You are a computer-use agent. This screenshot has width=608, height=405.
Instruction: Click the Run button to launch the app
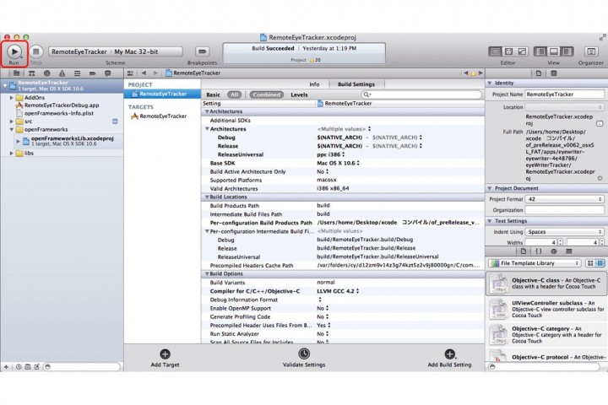(14, 51)
